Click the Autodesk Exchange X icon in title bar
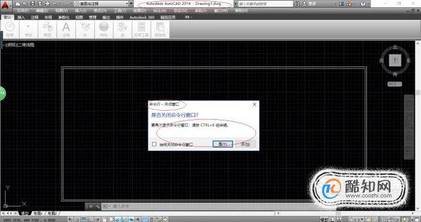The height and width of the screenshot is (222, 421). (341, 4)
